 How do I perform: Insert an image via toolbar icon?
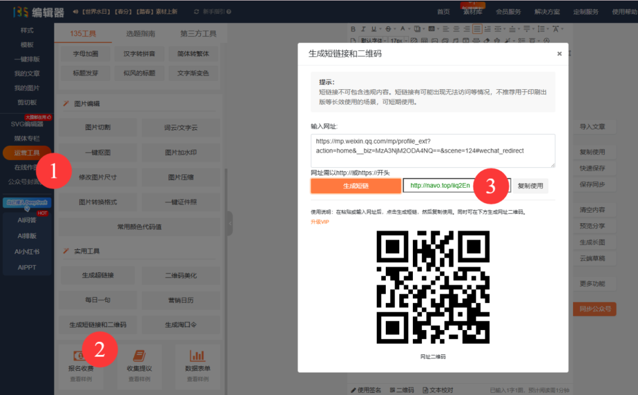point(435,41)
